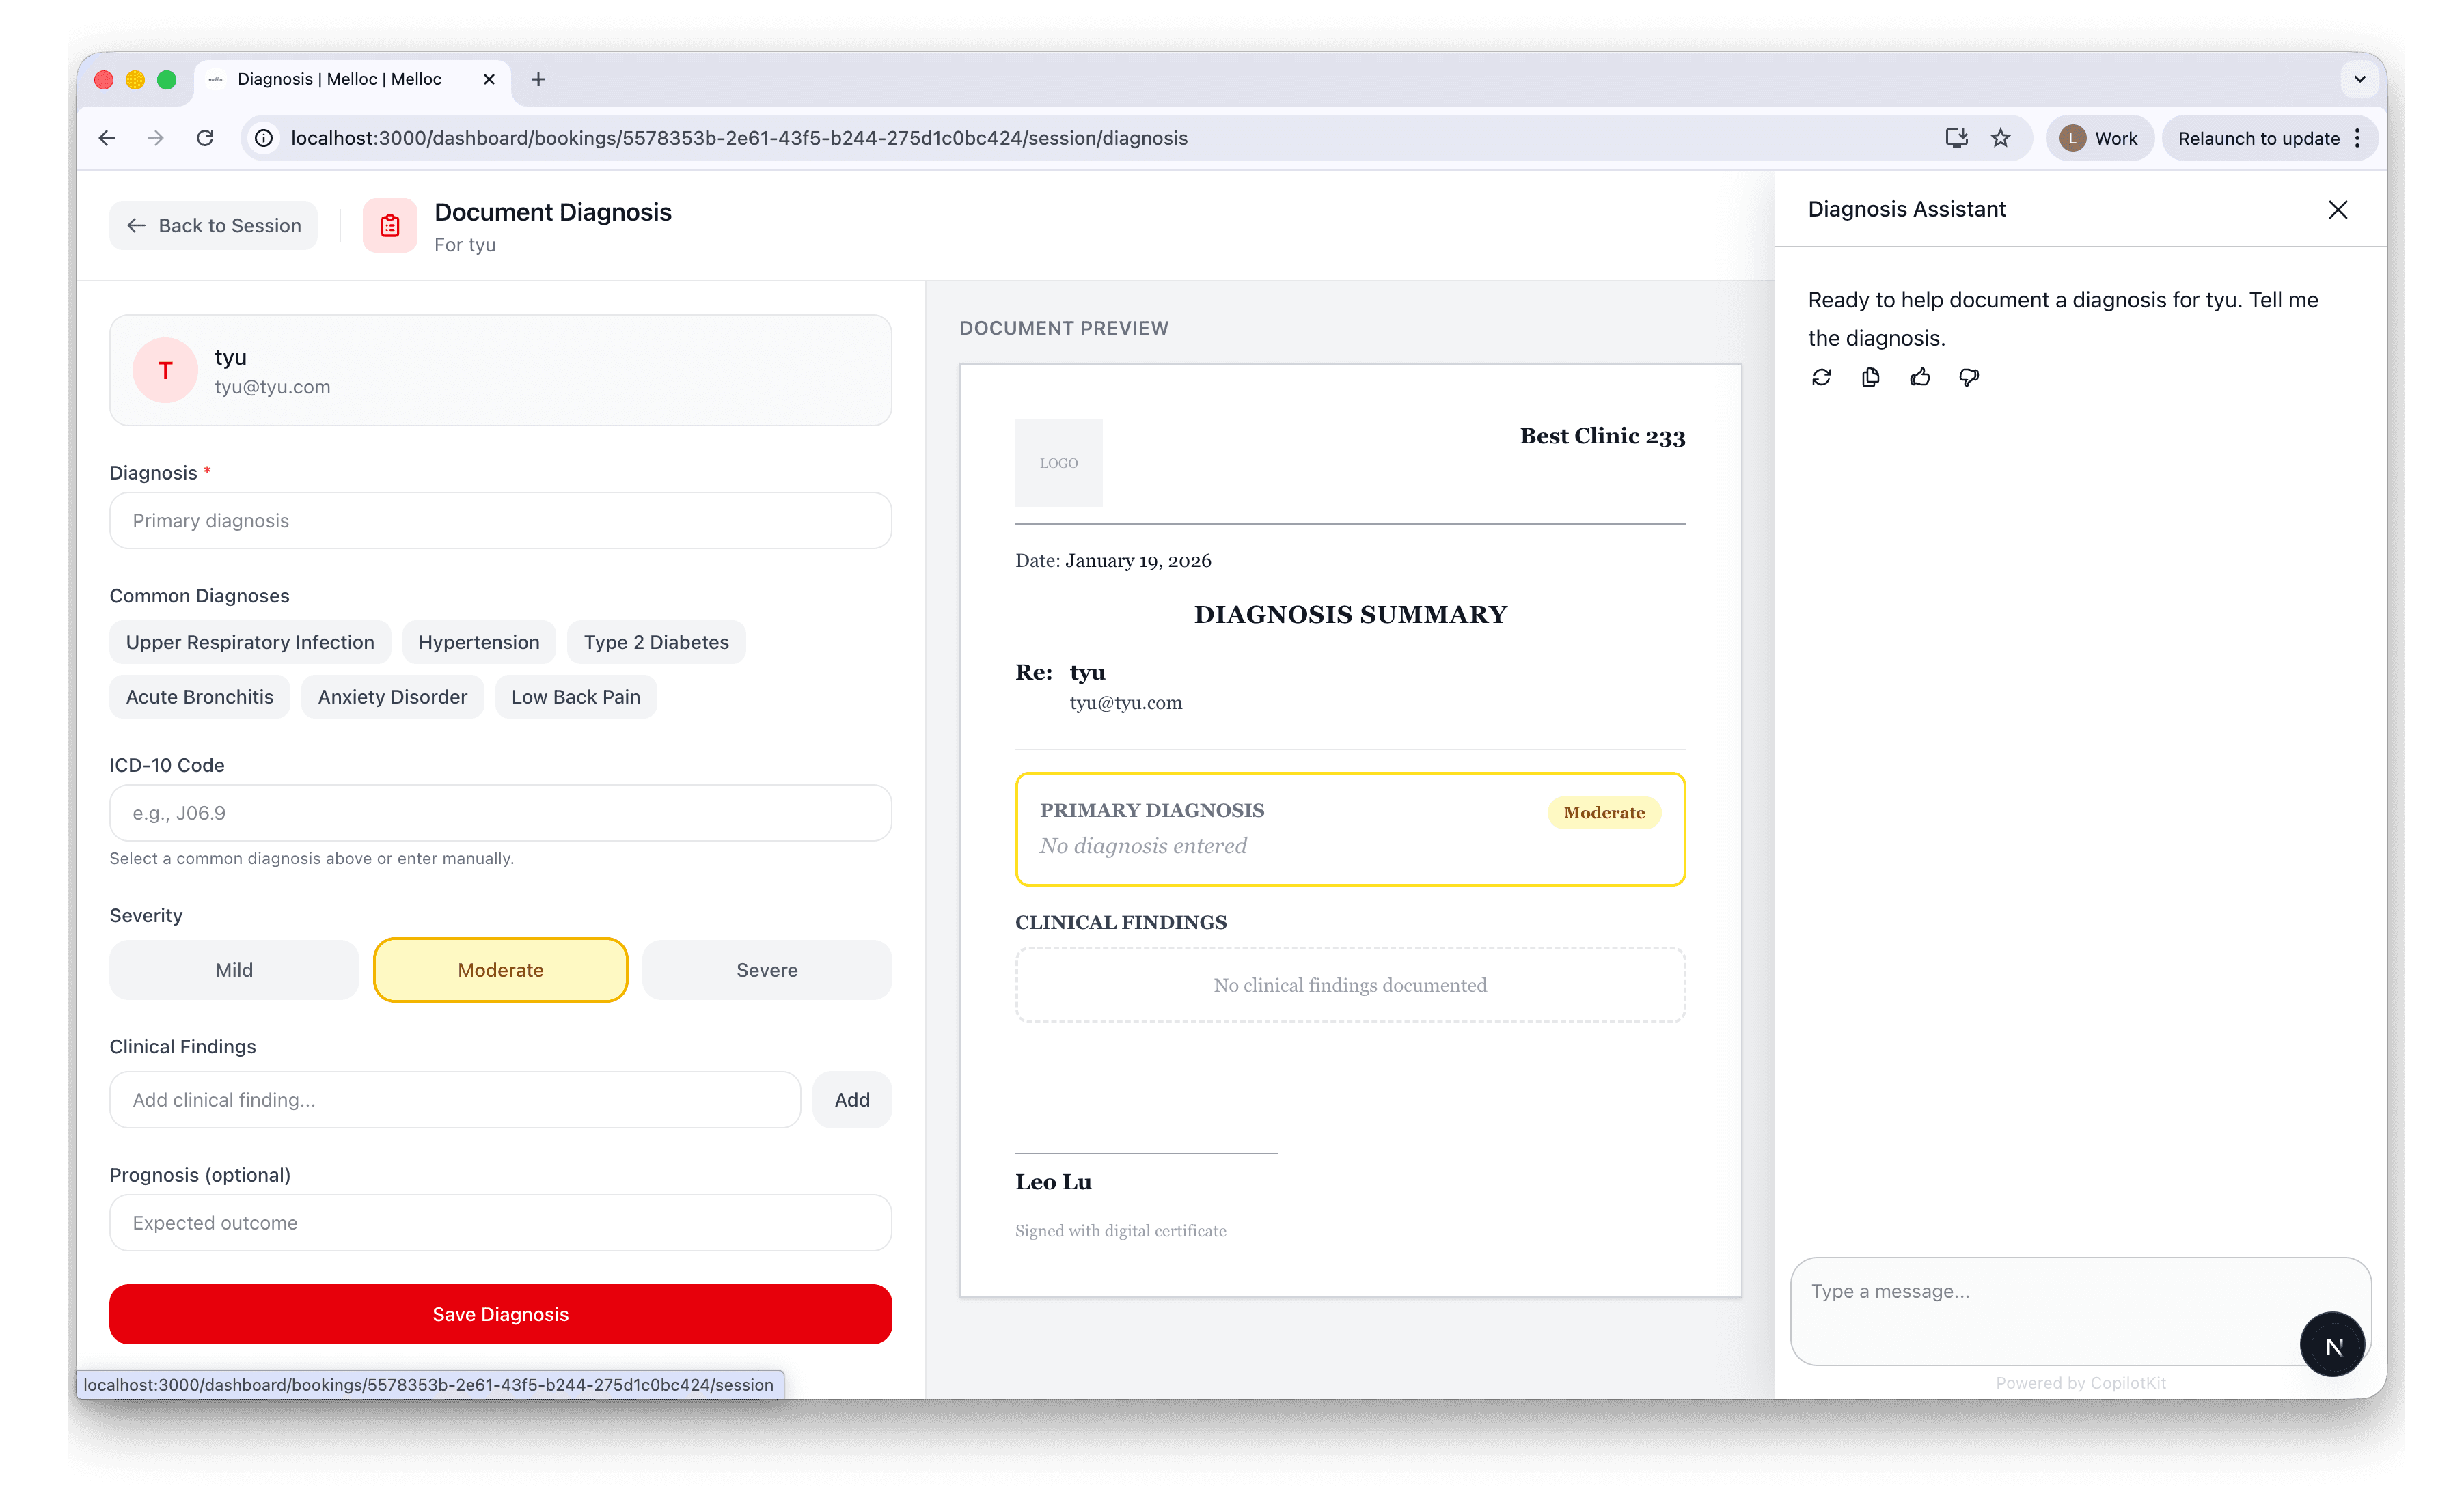The image size is (2464, 1500).
Task: Toggle the Hypertension common diagnosis chip
Action: [479, 641]
